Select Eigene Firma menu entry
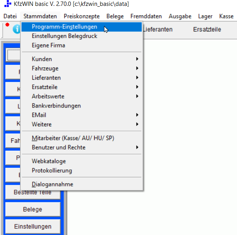The width and height of the screenshot is (237, 235). [x=82, y=46]
